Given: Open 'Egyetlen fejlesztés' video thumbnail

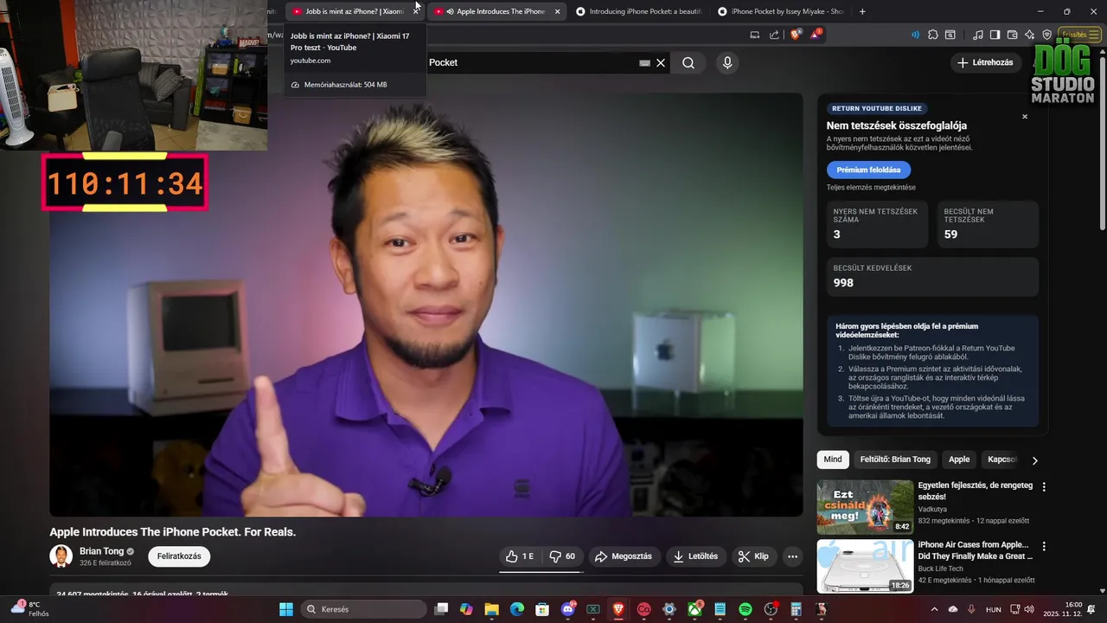Looking at the screenshot, I should 865,507.
